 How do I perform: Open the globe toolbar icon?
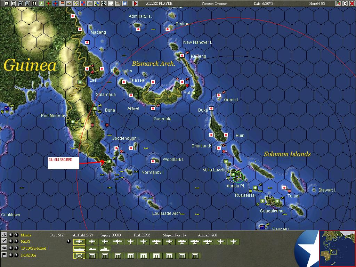coord(97,3)
